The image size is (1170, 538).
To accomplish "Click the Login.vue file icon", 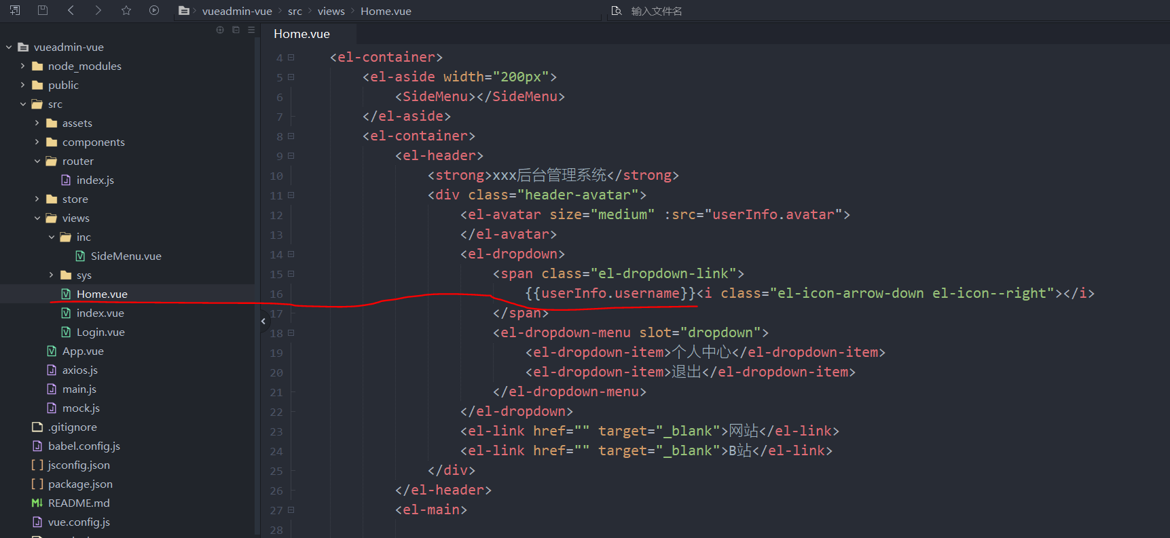I will pos(66,332).
